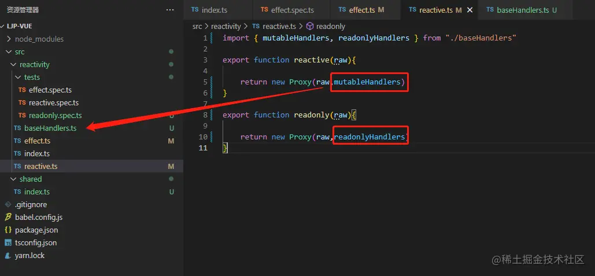The width and height of the screenshot is (595, 276).
Task: Click the cube symbol icon in breadcrumb
Action: click(310, 26)
